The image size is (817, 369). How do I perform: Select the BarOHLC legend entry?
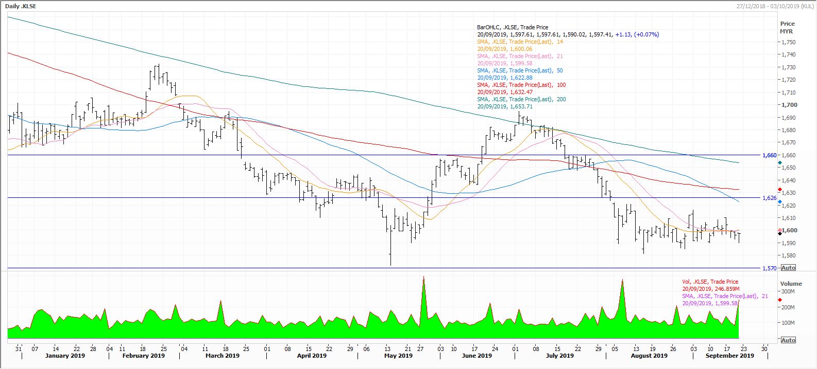point(513,27)
